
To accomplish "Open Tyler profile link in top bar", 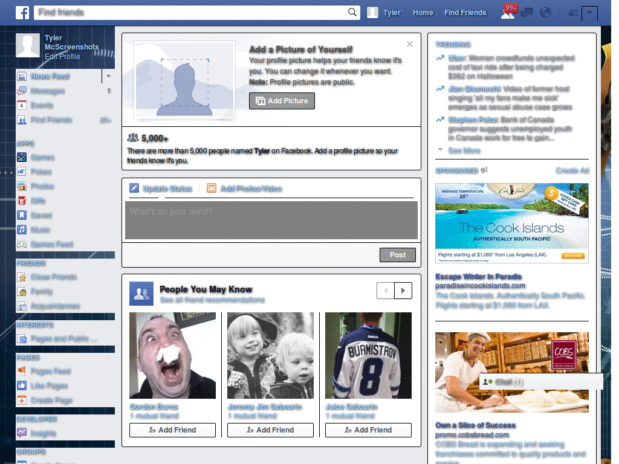I will 384,13.
